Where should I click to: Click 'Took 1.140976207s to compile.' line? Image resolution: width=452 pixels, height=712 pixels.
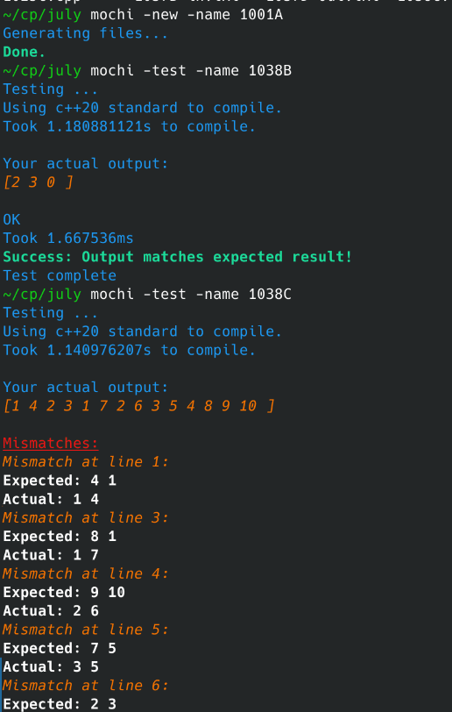(x=130, y=350)
